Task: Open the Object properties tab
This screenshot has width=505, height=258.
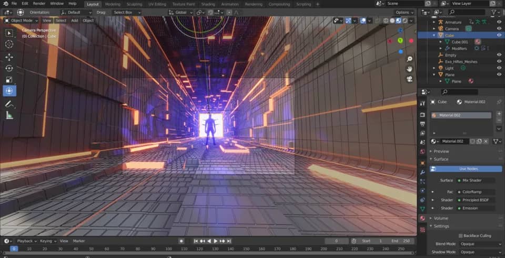Action: pos(422,163)
